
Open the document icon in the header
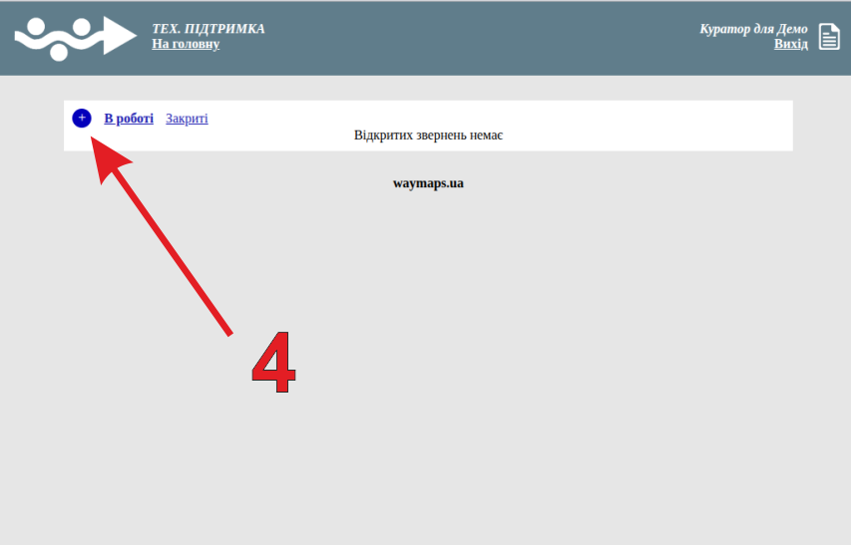click(x=829, y=37)
